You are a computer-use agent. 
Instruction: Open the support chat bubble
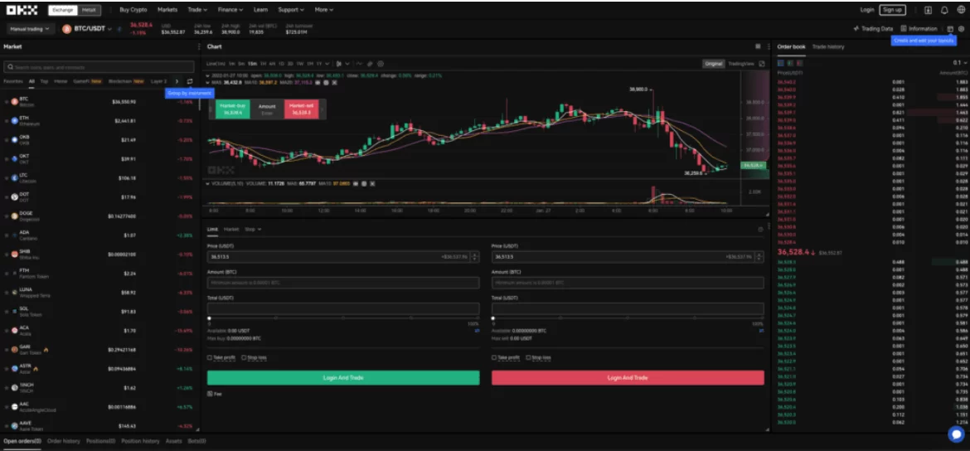tap(956, 434)
